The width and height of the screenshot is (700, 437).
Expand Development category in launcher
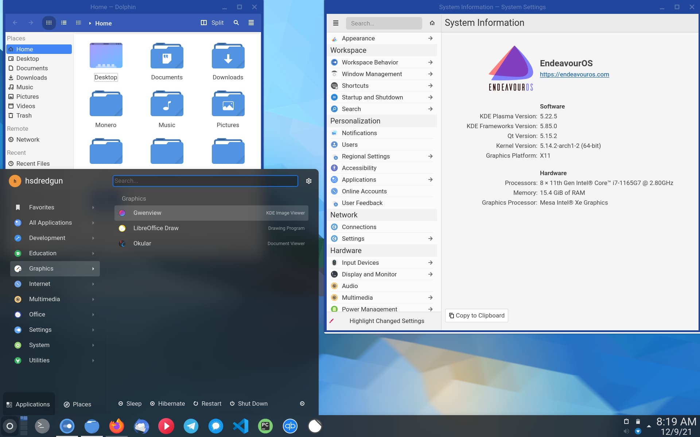pyautogui.click(x=55, y=238)
